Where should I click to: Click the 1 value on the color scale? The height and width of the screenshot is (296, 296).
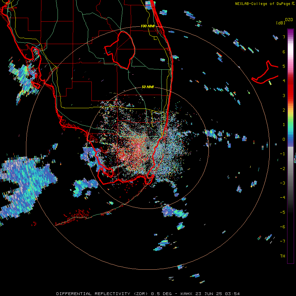tap(284, 125)
